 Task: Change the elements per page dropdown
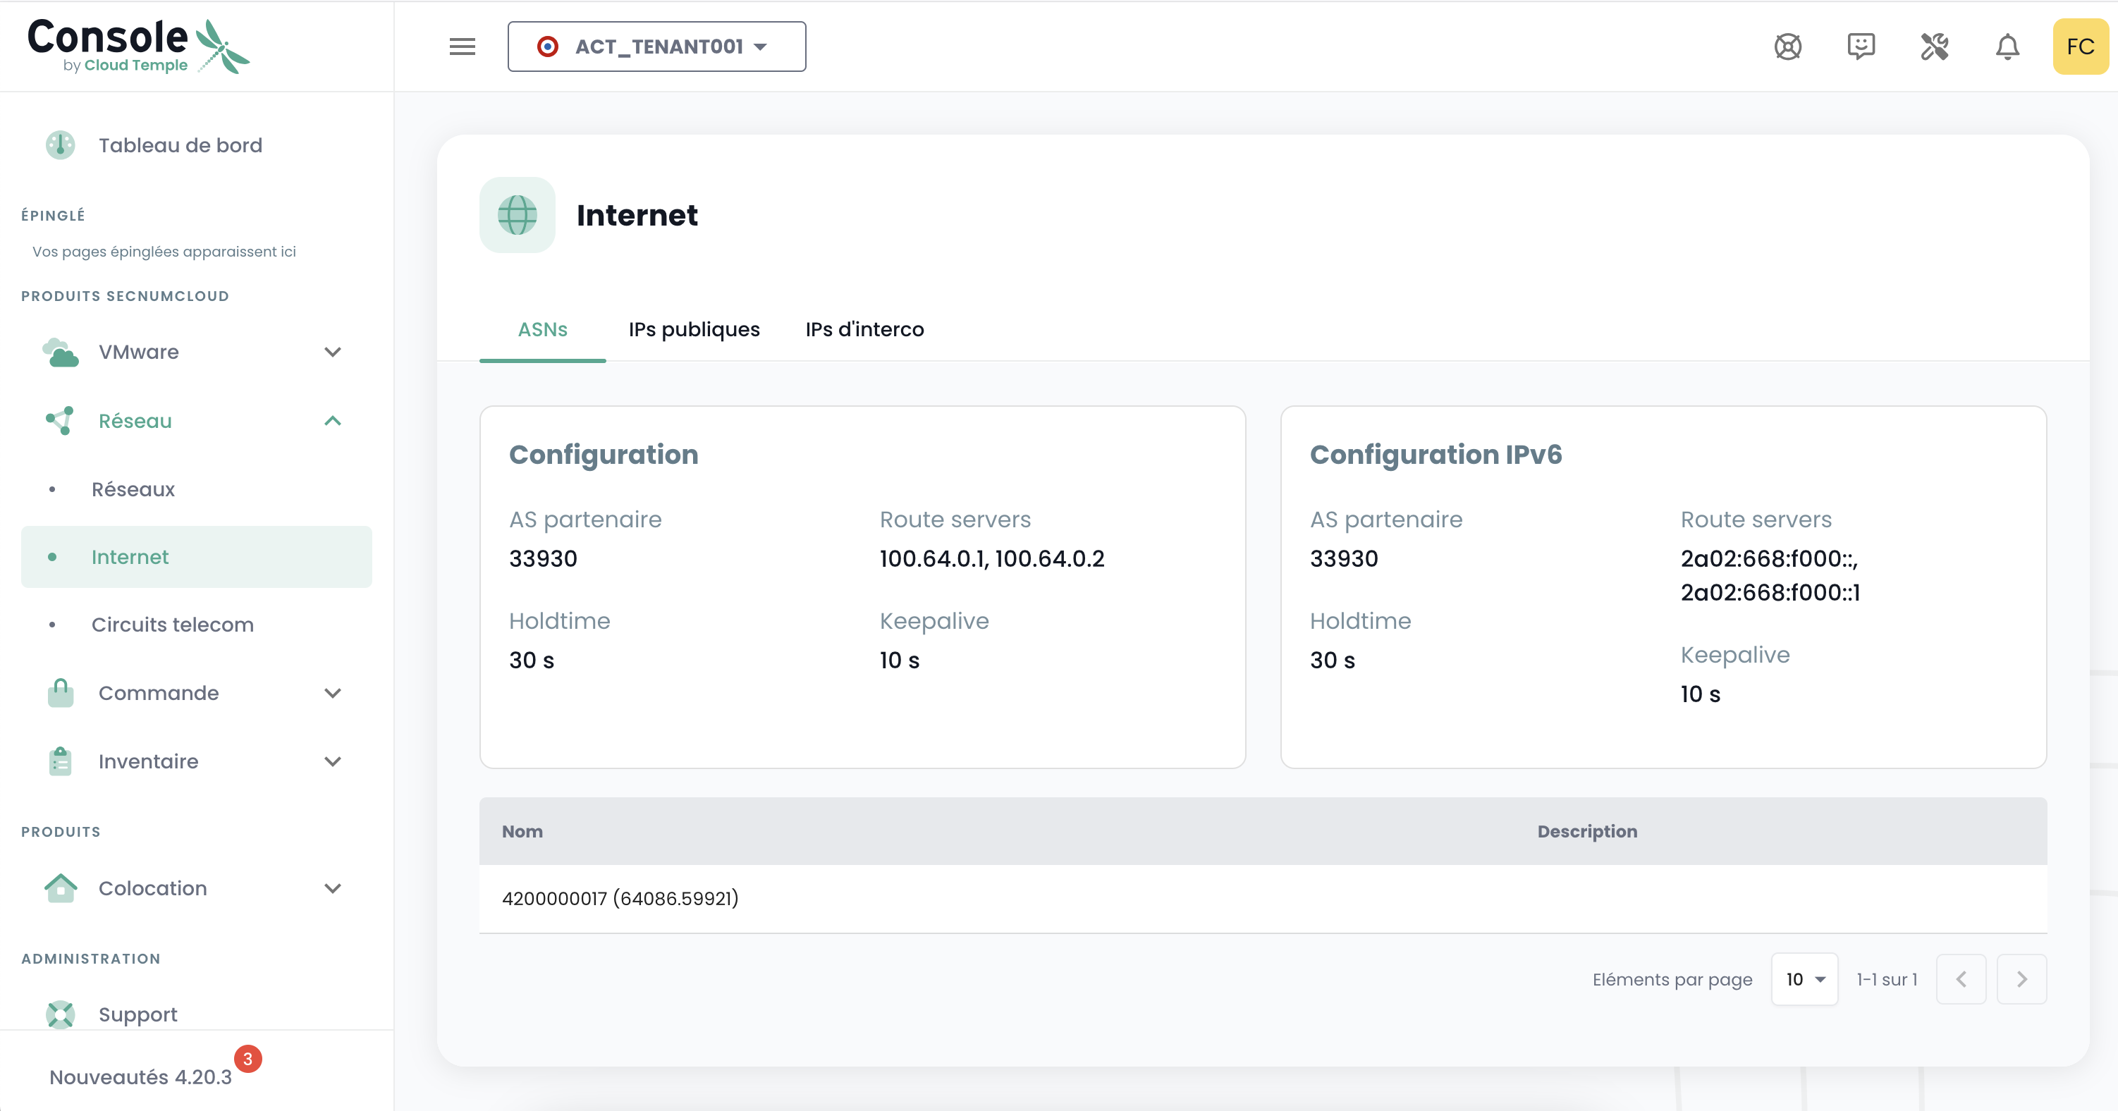pyautogui.click(x=1805, y=979)
